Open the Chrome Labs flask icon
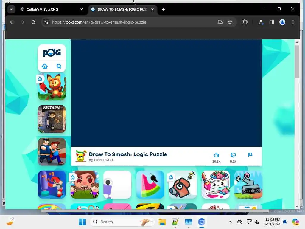Image resolution: width=305 pixels, height=229 pixels. [x=261, y=22]
